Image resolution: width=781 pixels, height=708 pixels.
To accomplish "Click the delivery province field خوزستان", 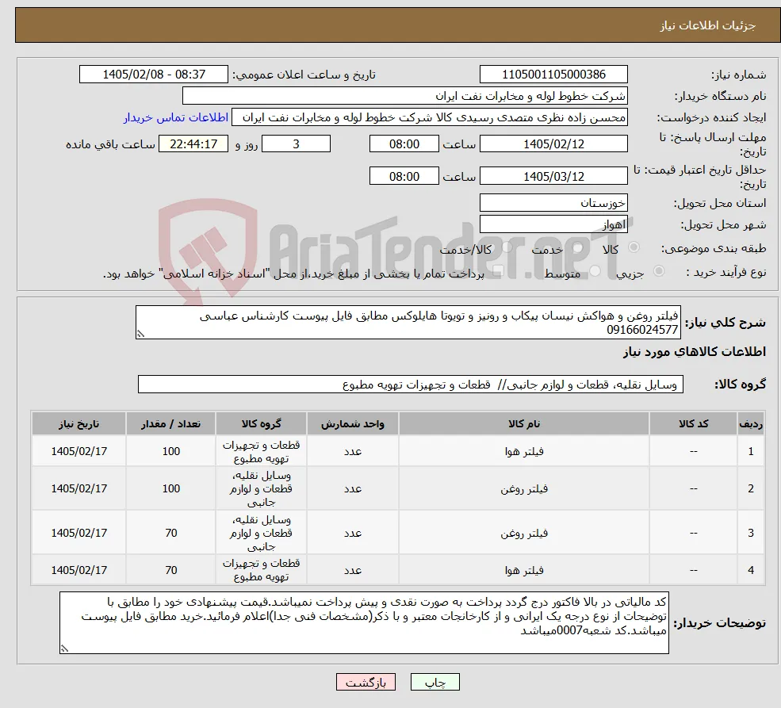I will [553, 203].
